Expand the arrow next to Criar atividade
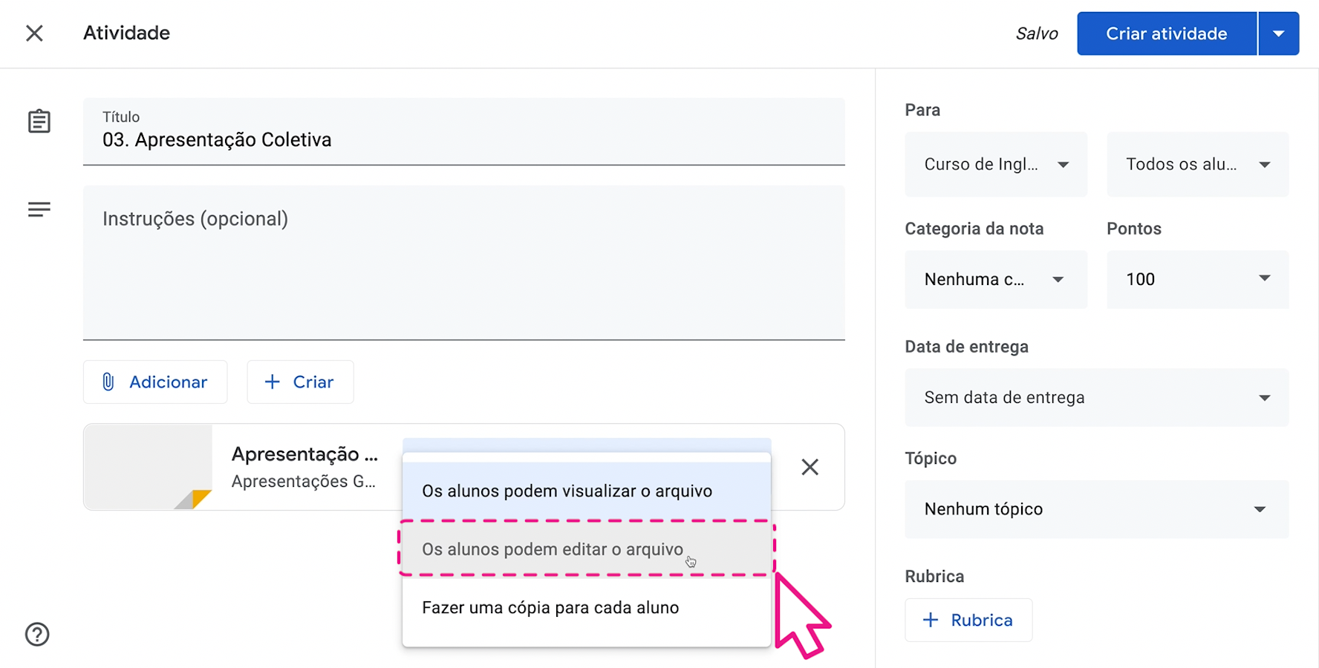The height and width of the screenshot is (668, 1319). click(1279, 33)
